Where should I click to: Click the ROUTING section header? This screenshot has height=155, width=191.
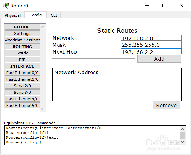click(22, 47)
